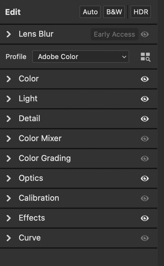Hide Optics panel adjustments
This screenshot has width=164, height=266.
point(145,178)
